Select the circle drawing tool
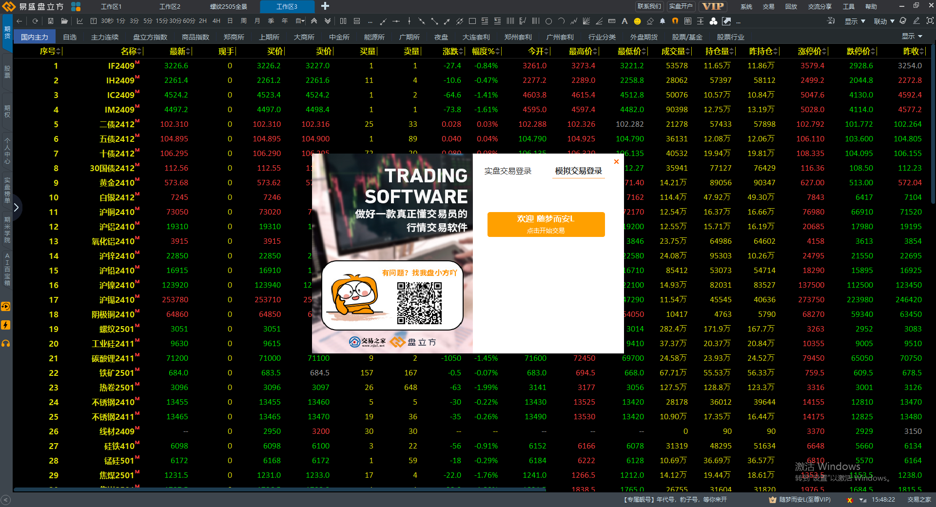Viewport: 936px width, 507px height. pyautogui.click(x=548, y=21)
